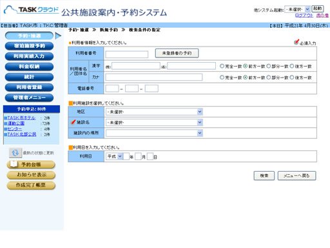Viewport: 330px width, 248px height.
Task: Click the TASKクラウド cloud logo
Action: (x=31, y=10)
